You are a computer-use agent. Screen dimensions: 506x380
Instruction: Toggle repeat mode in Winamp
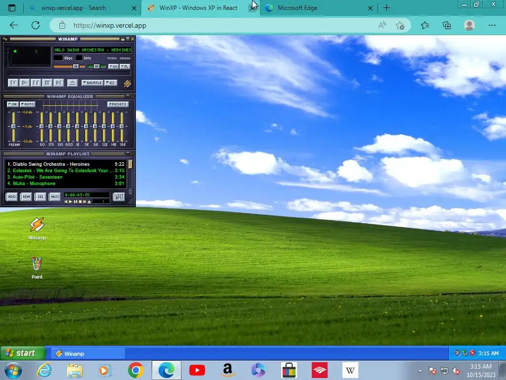point(111,83)
